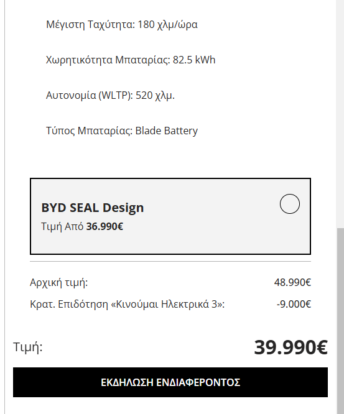Click the Τύπος Μπαταρίας label
The image size is (344, 414).
pos(90,131)
